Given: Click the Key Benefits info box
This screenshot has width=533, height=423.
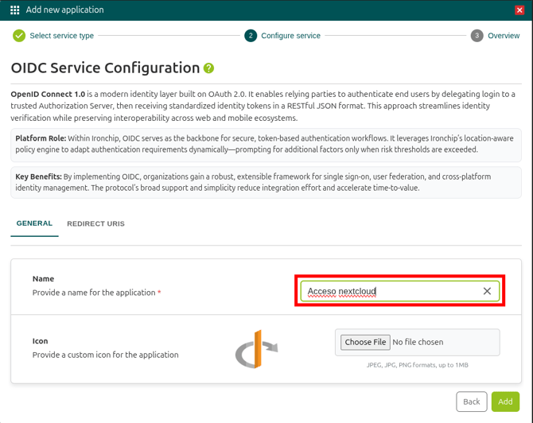Looking at the screenshot, I should pos(266,182).
